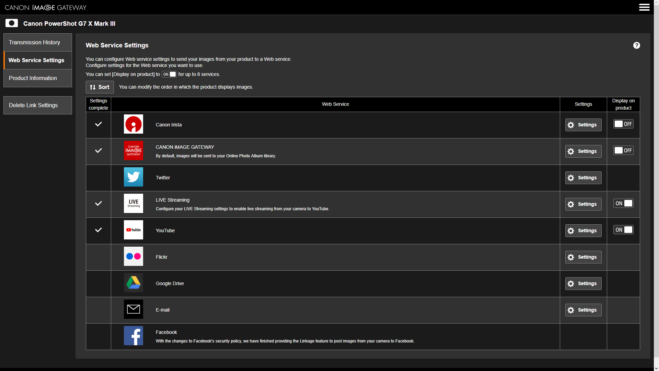Click the Canon Irista logo icon
The width and height of the screenshot is (659, 371).
pos(134,124)
